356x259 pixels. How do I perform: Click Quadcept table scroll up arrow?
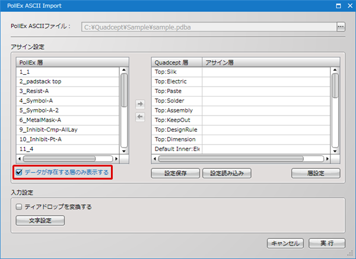pyautogui.click(x=335, y=69)
